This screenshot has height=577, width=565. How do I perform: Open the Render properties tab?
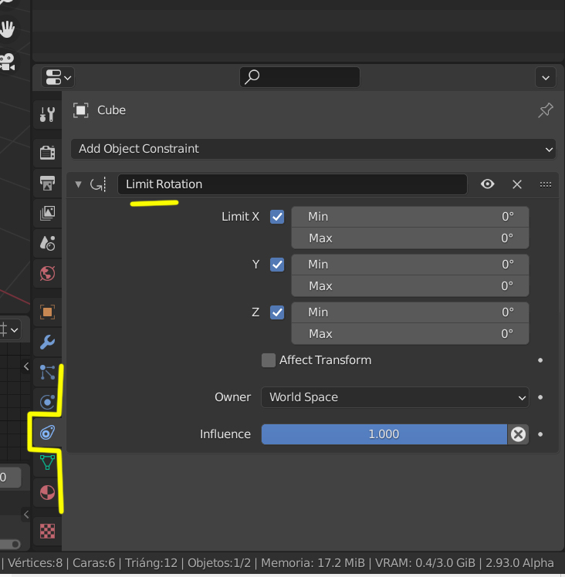48,152
